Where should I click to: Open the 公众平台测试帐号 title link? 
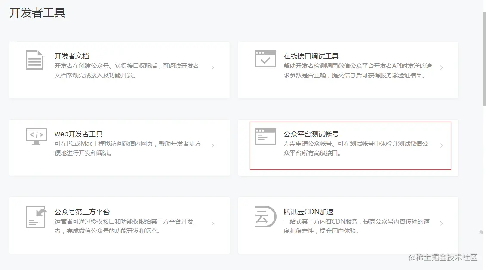311,134
